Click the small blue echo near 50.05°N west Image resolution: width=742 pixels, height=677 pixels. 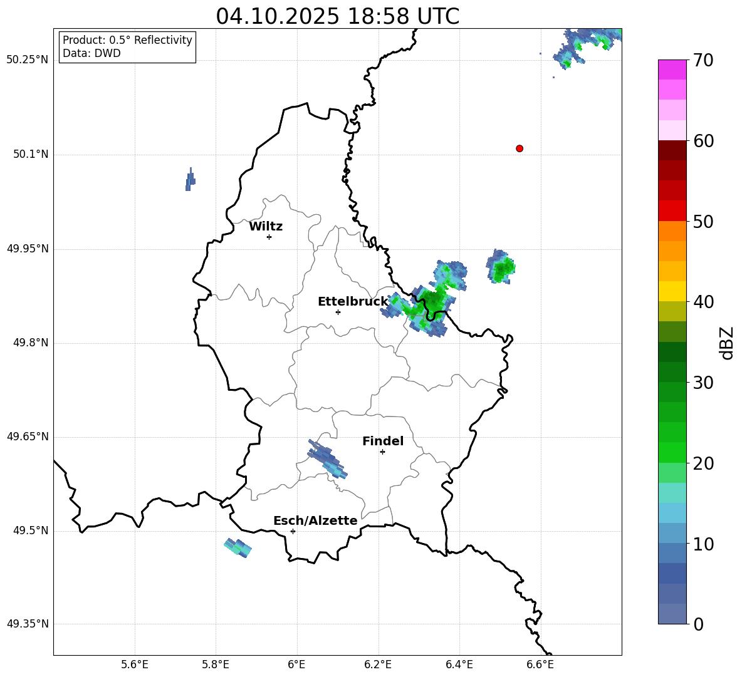191,180
